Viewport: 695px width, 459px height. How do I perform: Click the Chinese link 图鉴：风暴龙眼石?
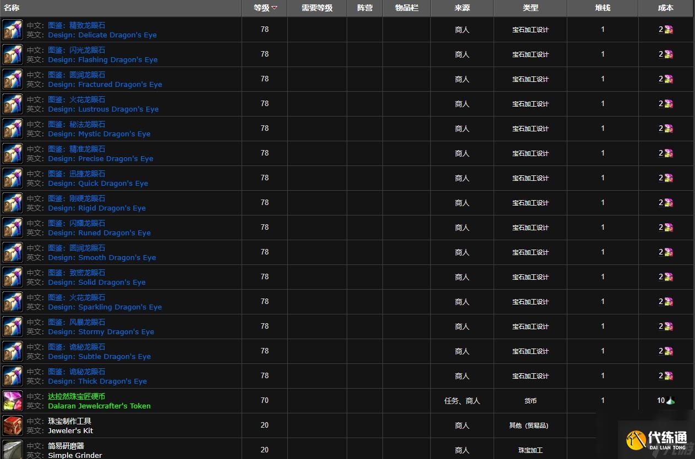tap(76, 322)
